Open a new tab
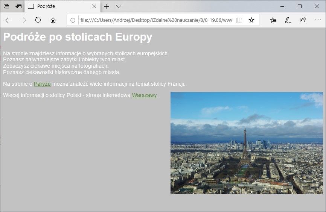The width and height of the screenshot is (326, 212). tap(107, 6)
